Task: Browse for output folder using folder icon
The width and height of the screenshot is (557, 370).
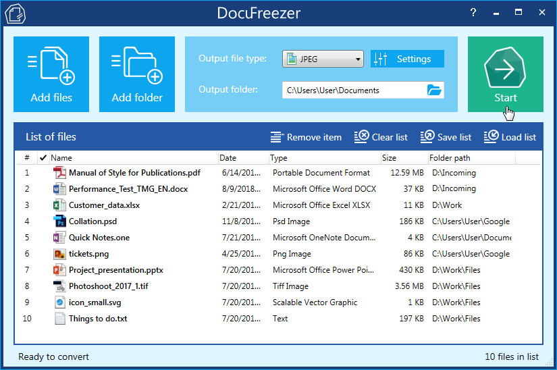Action: pos(434,90)
